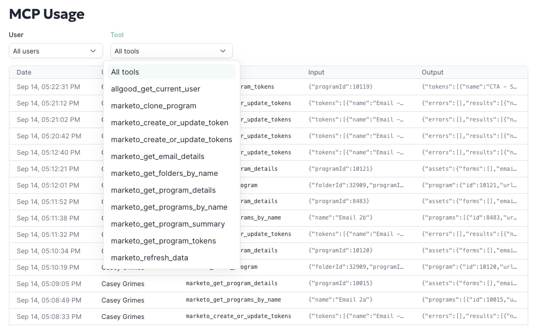The image size is (540, 326).
Task: Click output with program id 10120
Action: (469, 267)
